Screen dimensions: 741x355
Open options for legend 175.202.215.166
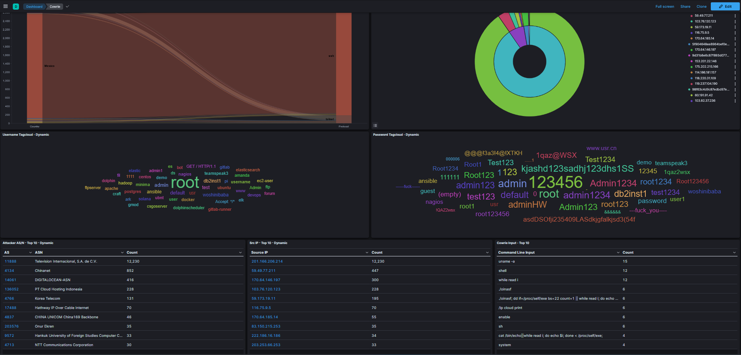[x=735, y=67]
